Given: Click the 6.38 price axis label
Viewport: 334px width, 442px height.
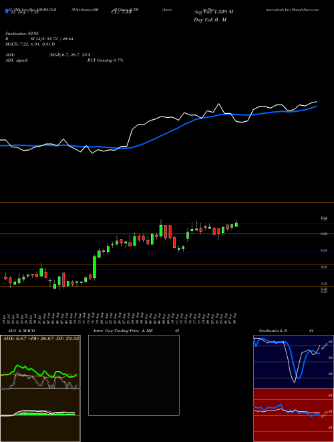Looking at the screenshot, I should (324, 250).
